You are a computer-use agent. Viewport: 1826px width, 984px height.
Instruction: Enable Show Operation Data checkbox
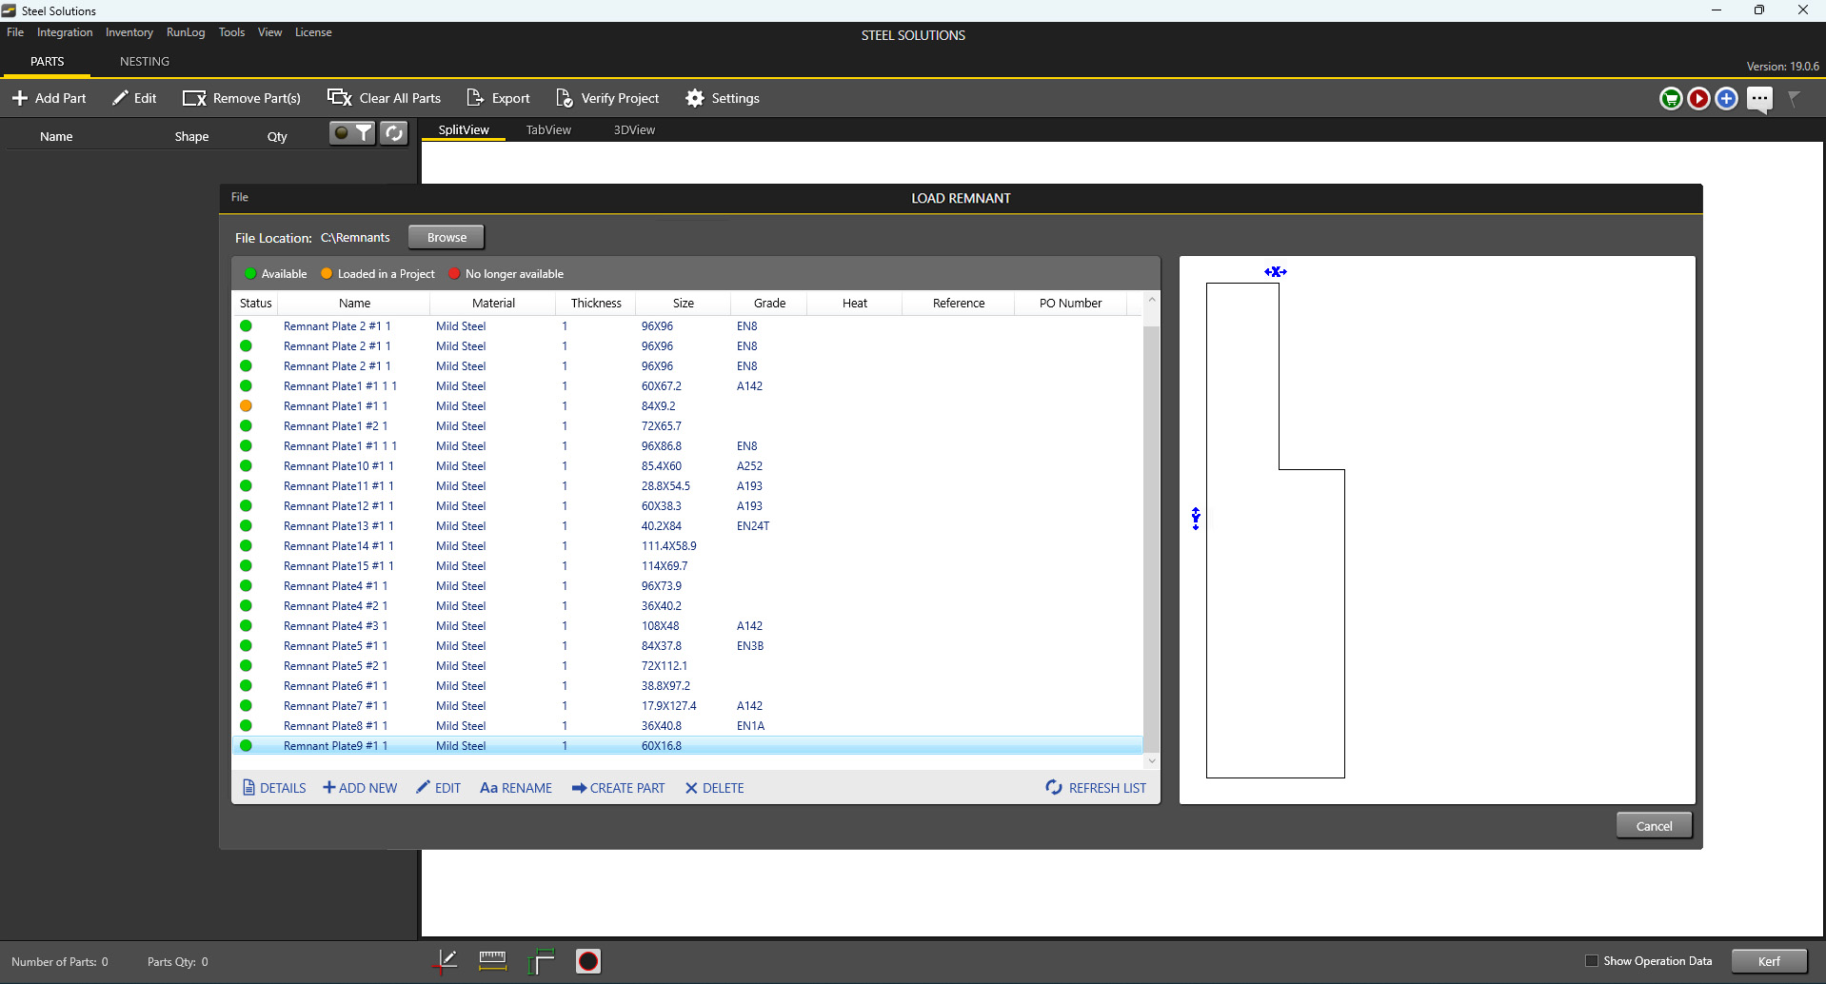[1591, 961]
